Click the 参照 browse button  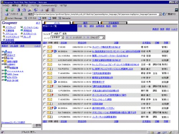point(37,125)
